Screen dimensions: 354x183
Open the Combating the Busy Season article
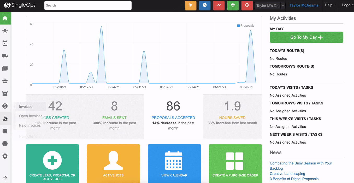point(301,163)
